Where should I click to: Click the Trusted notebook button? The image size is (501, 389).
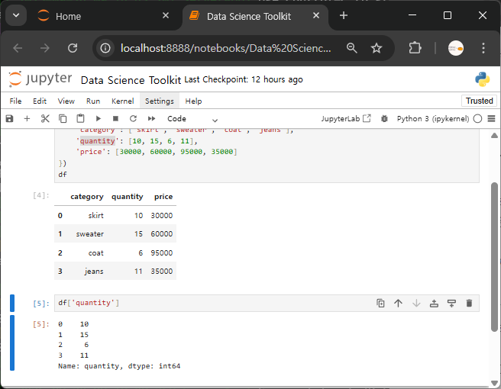[480, 101]
